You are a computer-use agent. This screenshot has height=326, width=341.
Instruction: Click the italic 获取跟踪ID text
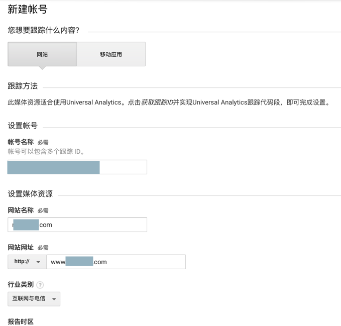[157, 102]
